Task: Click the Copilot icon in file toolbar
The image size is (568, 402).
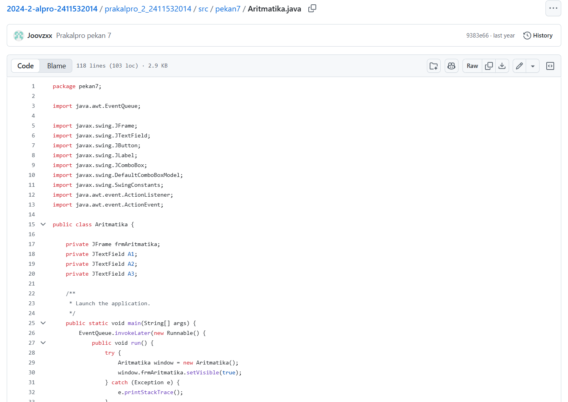Action: (x=451, y=66)
